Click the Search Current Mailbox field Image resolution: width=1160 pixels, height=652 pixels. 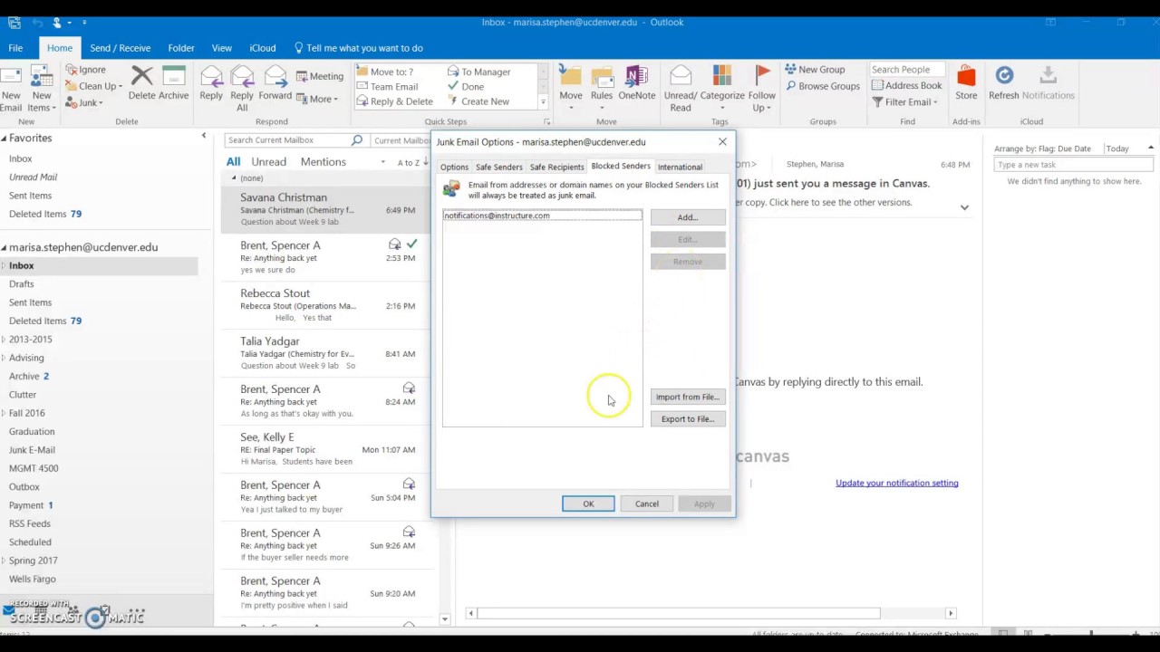point(286,140)
